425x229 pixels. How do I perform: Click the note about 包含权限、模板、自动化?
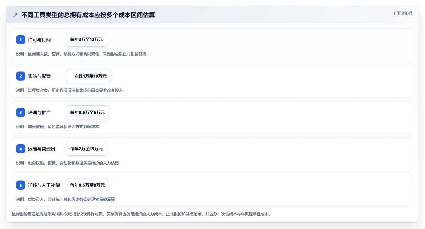pyautogui.click(x=67, y=163)
